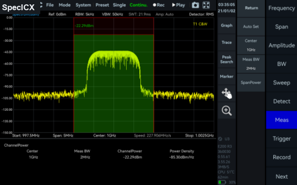Open the Record menu
The width and height of the screenshot is (297, 185).
[x=281, y=157]
